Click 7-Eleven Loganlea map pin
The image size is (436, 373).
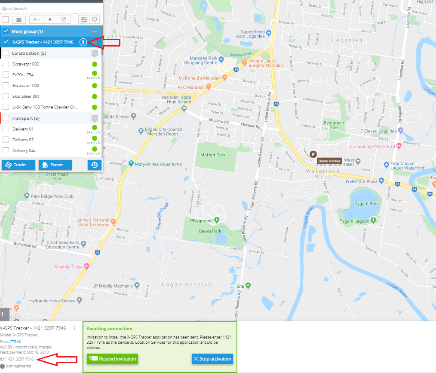(x=401, y=130)
